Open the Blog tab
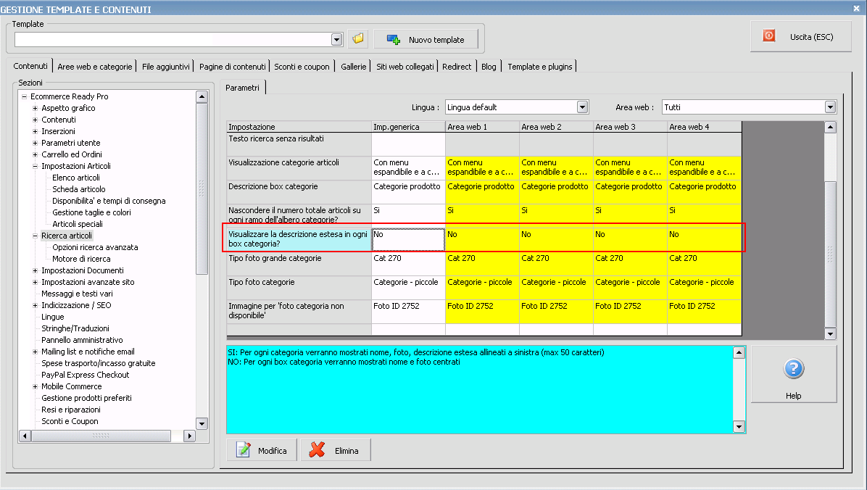Image resolution: width=867 pixels, height=490 pixels. [x=489, y=67]
